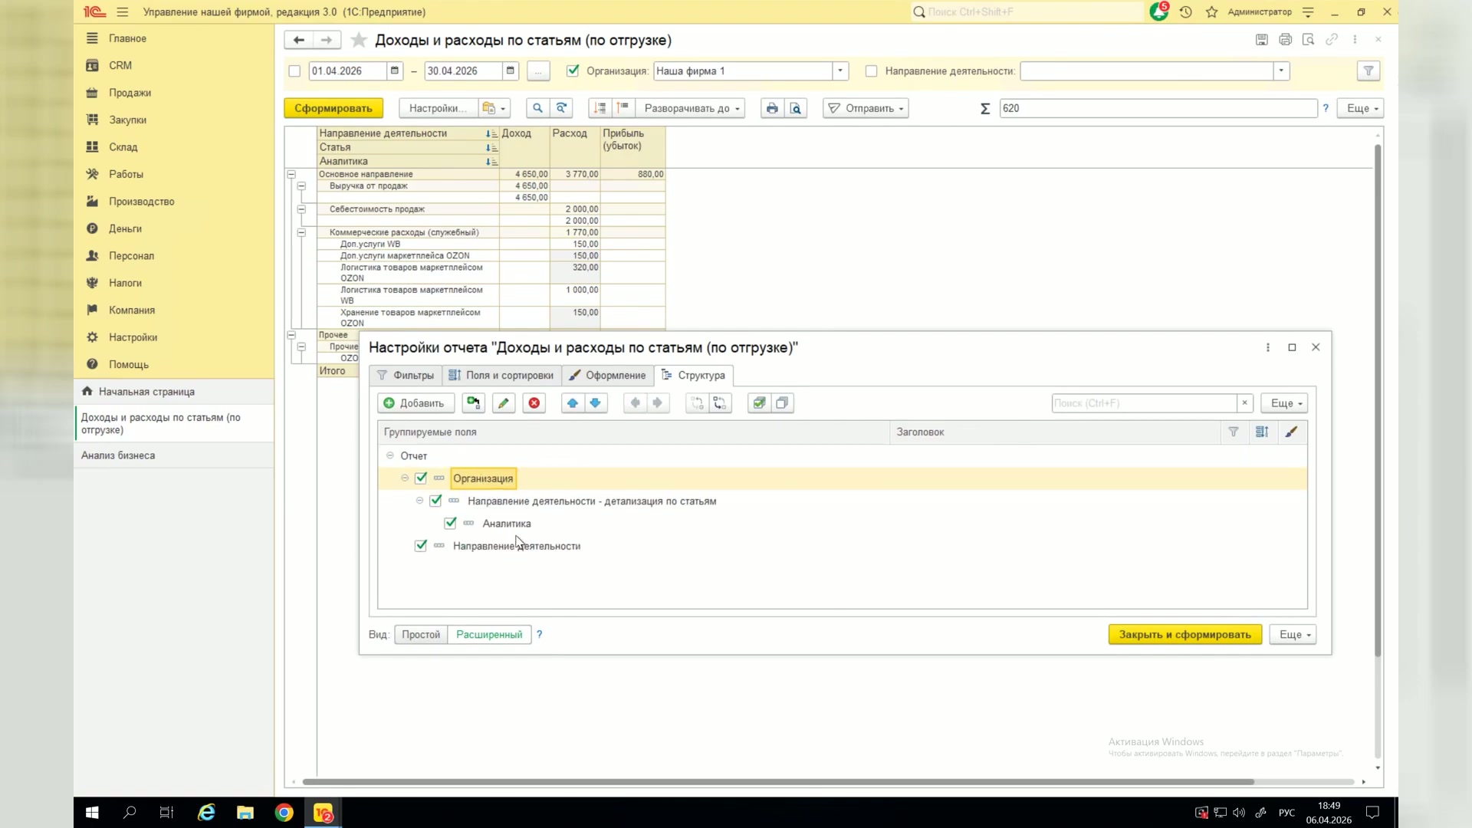Open the Поля и сортировки tab
The image size is (1472, 828).
click(501, 376)
